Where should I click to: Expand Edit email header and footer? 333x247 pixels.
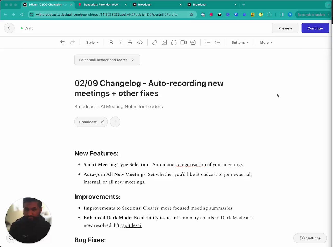click(x=107, y=60)
